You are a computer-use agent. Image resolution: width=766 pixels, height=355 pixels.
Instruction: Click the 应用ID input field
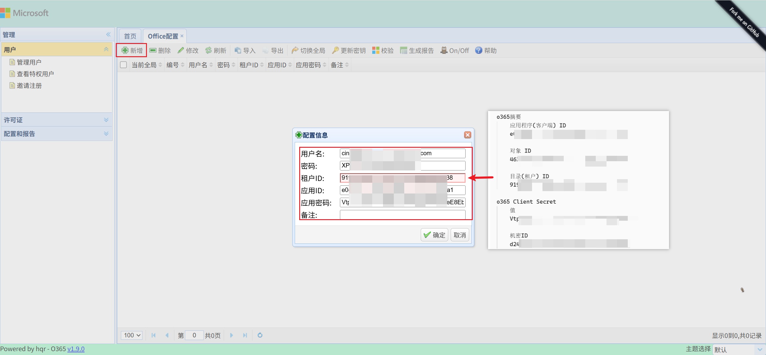coord(403,190)
